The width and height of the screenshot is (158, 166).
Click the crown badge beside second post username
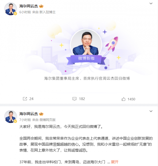[x=41, y=114]
